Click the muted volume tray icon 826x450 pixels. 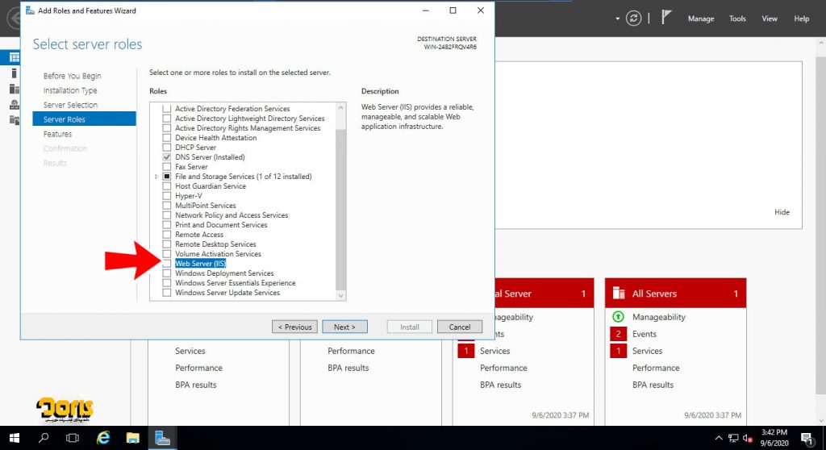748,438
